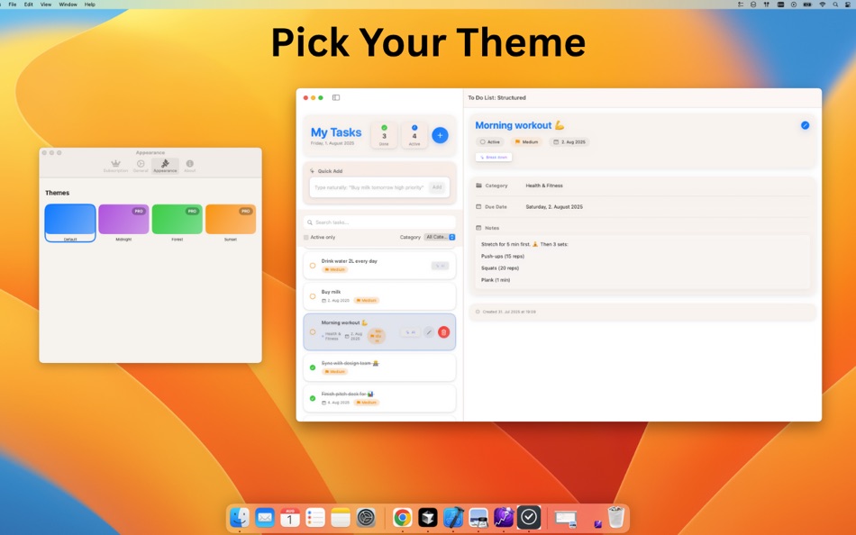Click the Notes text area with workout steps

tap(642, 262)
